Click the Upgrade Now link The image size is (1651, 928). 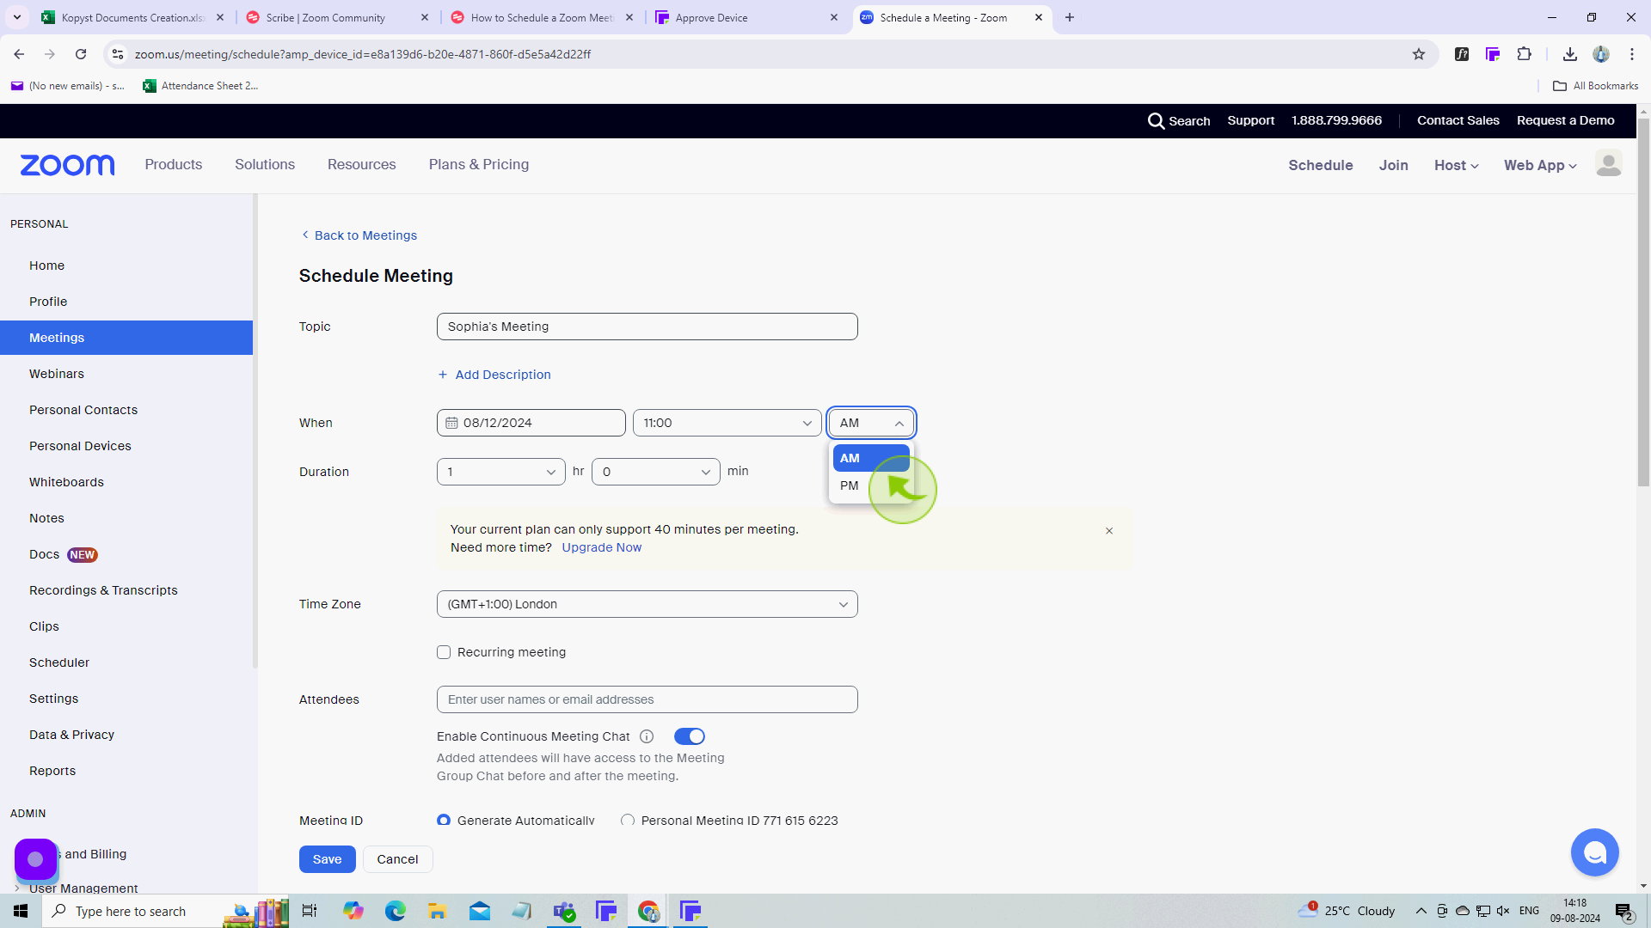[x=602, y=547]
